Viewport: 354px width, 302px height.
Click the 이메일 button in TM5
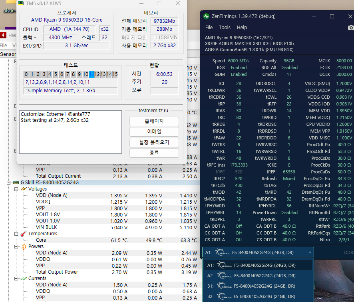click(154, 131)
